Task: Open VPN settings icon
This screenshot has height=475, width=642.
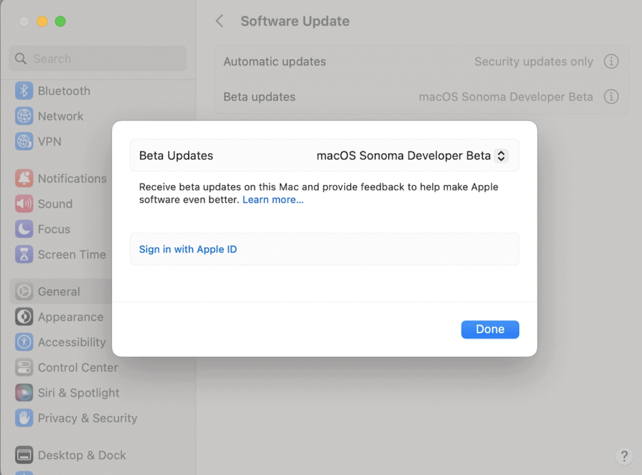Action: [24, 141]
